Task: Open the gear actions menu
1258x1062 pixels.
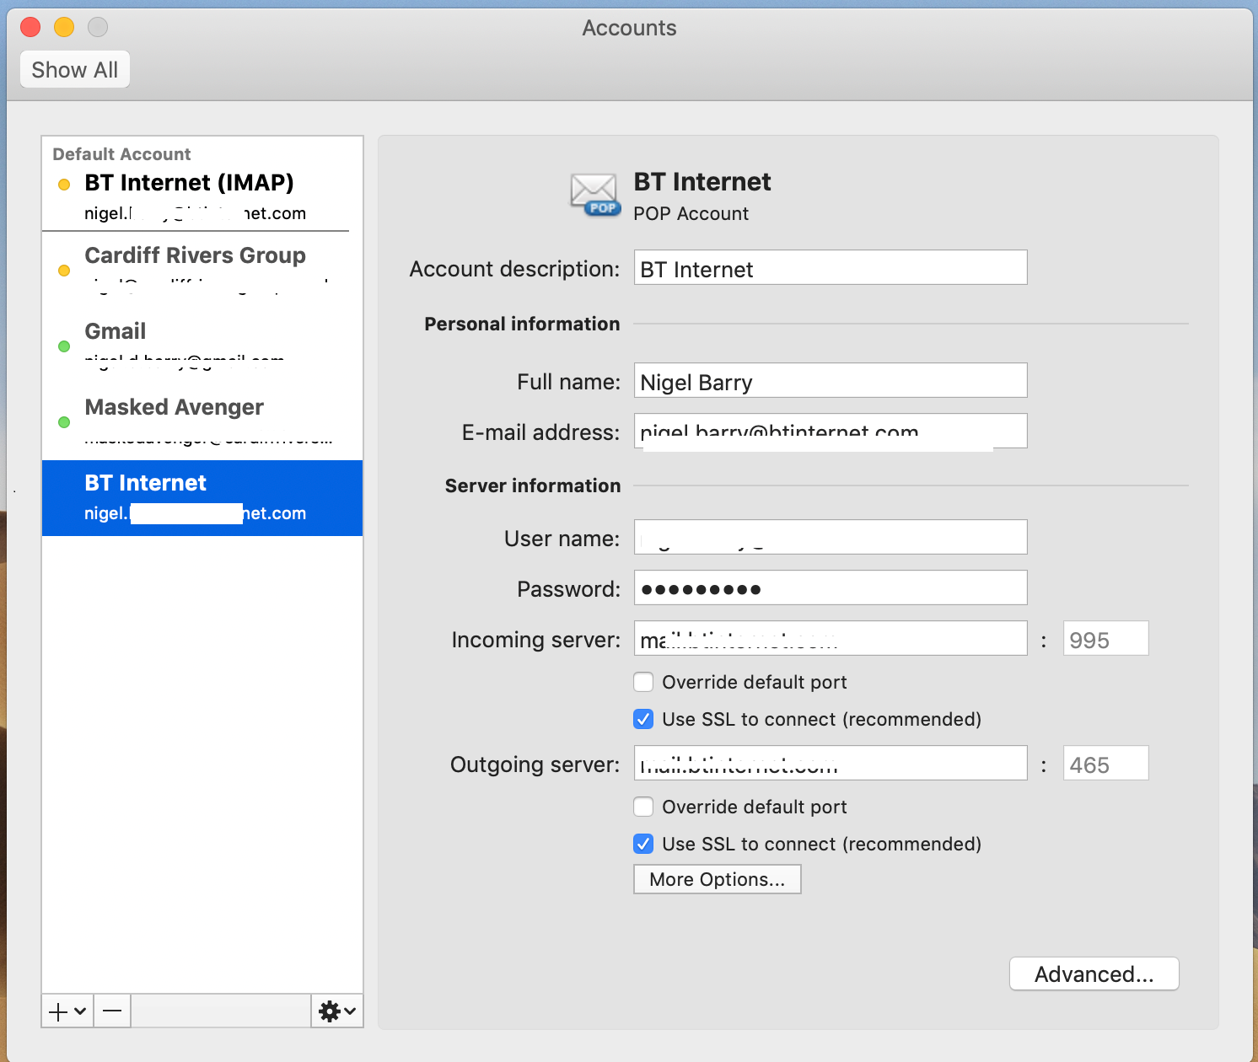Action: (x=330, y=1011)
